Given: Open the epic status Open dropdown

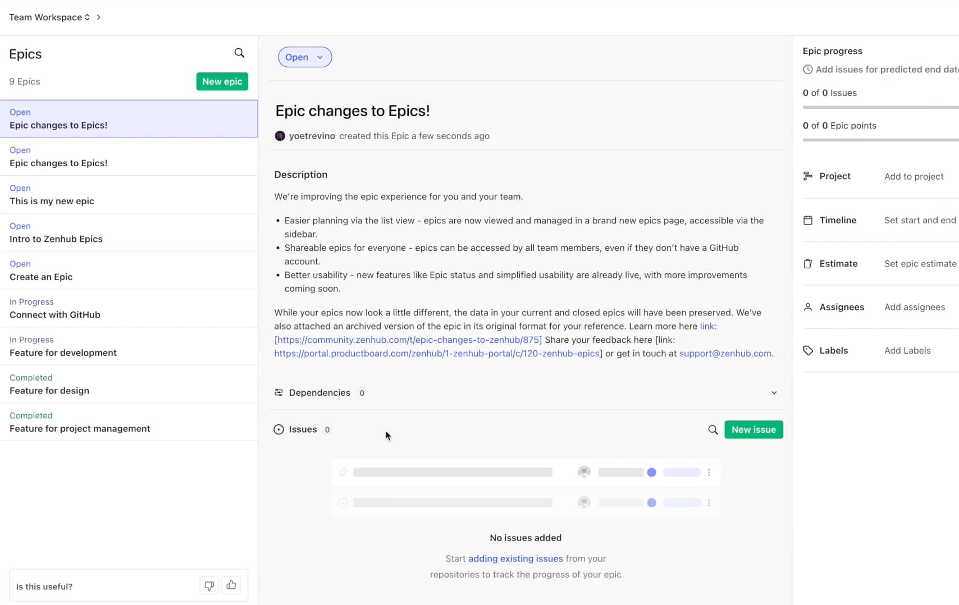Looking at the screenshot, I should (305, 57).
